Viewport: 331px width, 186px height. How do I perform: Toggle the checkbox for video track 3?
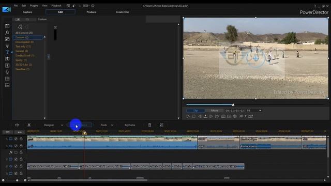click(x=16, y=174)
